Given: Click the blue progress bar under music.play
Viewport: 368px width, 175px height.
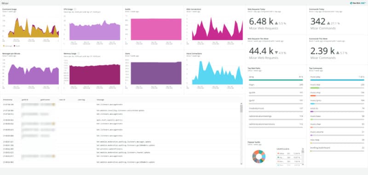Looking at the screenshot, I should click(337, 80).
